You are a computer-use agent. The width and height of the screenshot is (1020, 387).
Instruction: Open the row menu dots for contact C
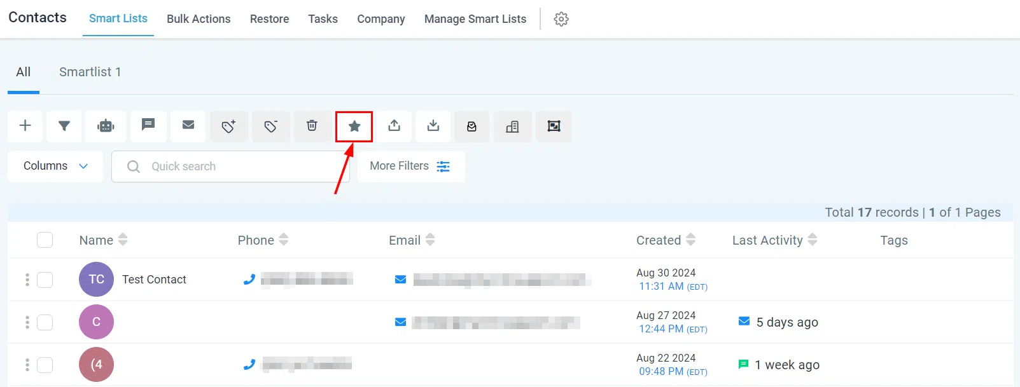pos(27,322)
